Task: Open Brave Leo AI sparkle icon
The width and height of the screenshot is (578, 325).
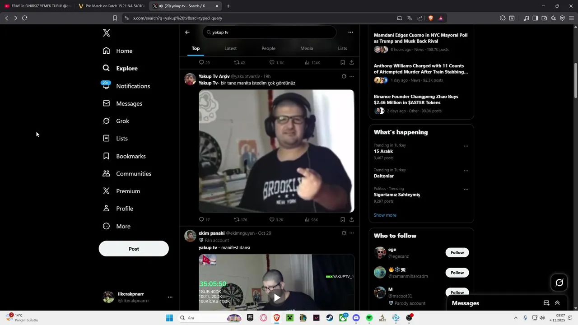Action: [553, 18]
